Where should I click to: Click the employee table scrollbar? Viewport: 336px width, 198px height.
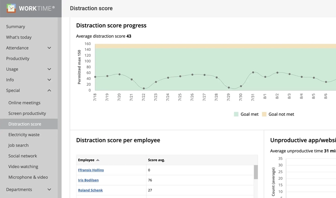tap(256, 172)
